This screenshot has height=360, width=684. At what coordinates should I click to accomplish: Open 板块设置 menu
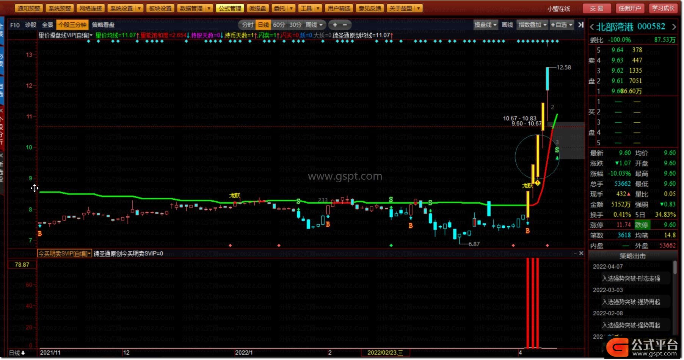click(160, 8)
